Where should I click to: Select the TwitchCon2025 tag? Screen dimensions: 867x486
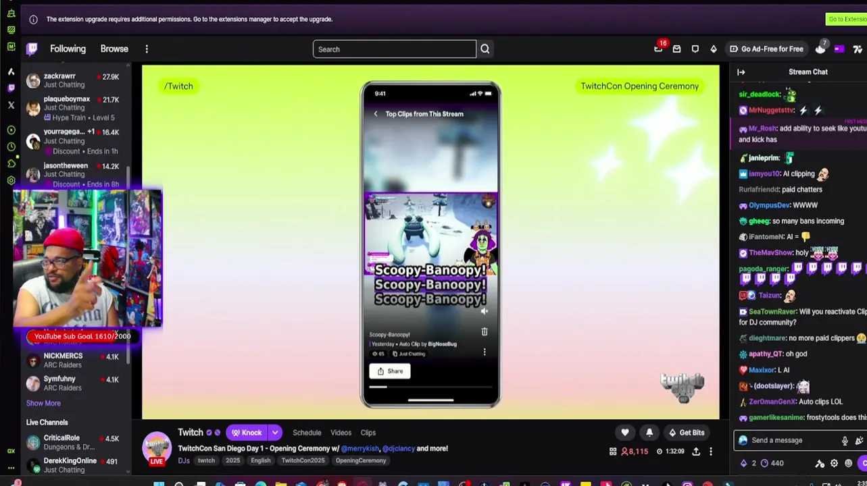pos(303,460)
